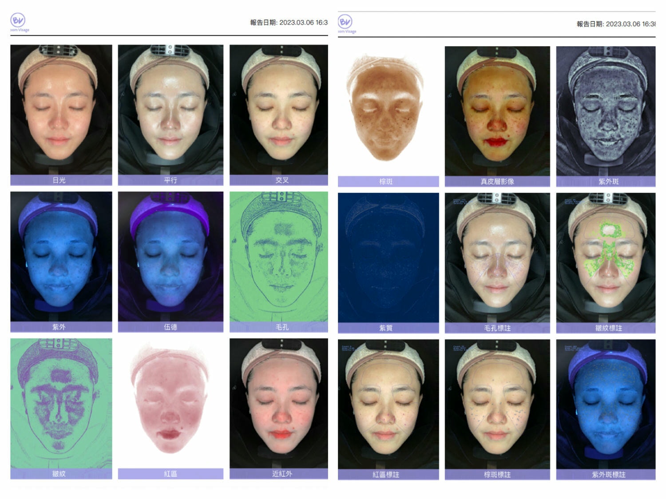The image size is (666, 499).
Task: Open the 紫外斑 UV spot image
Action: click(606, 111)
